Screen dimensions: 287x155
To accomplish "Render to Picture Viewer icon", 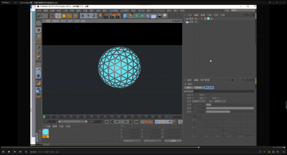I will pos(112,16).
